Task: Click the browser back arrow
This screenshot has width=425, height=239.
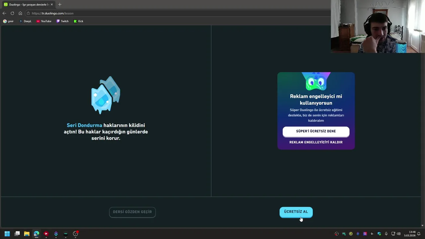Action: click(4, 13)
